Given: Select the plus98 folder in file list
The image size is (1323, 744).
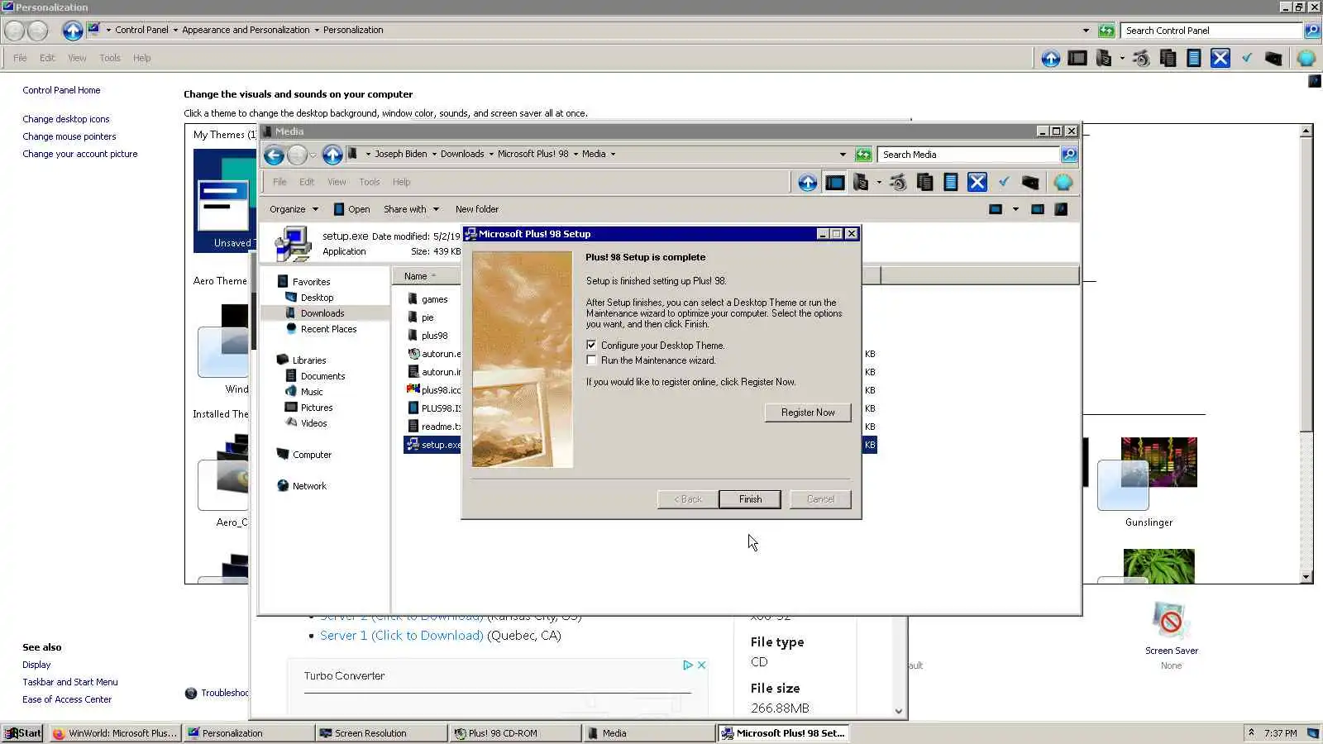Looking at the screenshot, I should (434, 336).
